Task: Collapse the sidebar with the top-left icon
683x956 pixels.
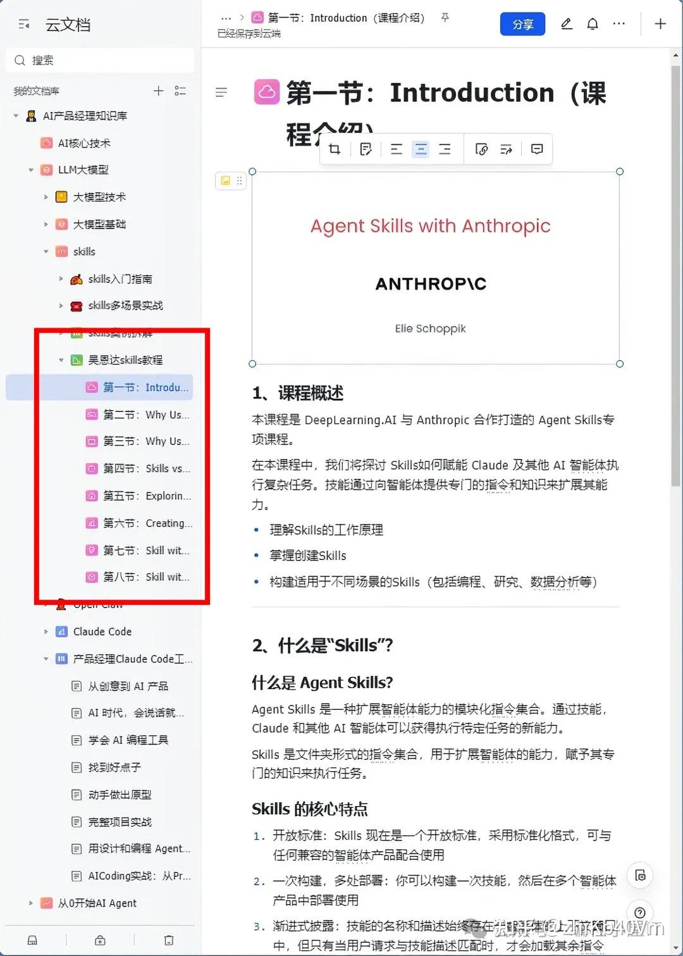Action: click(x=24, y=25)
